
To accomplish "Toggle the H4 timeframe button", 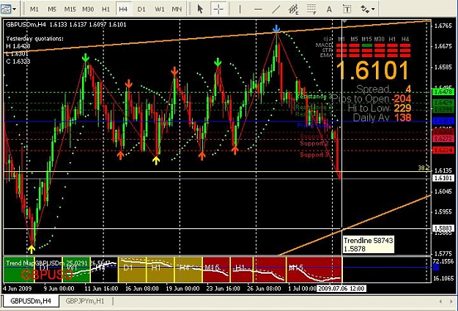I will pyautogui.click(x=123, y=10).
